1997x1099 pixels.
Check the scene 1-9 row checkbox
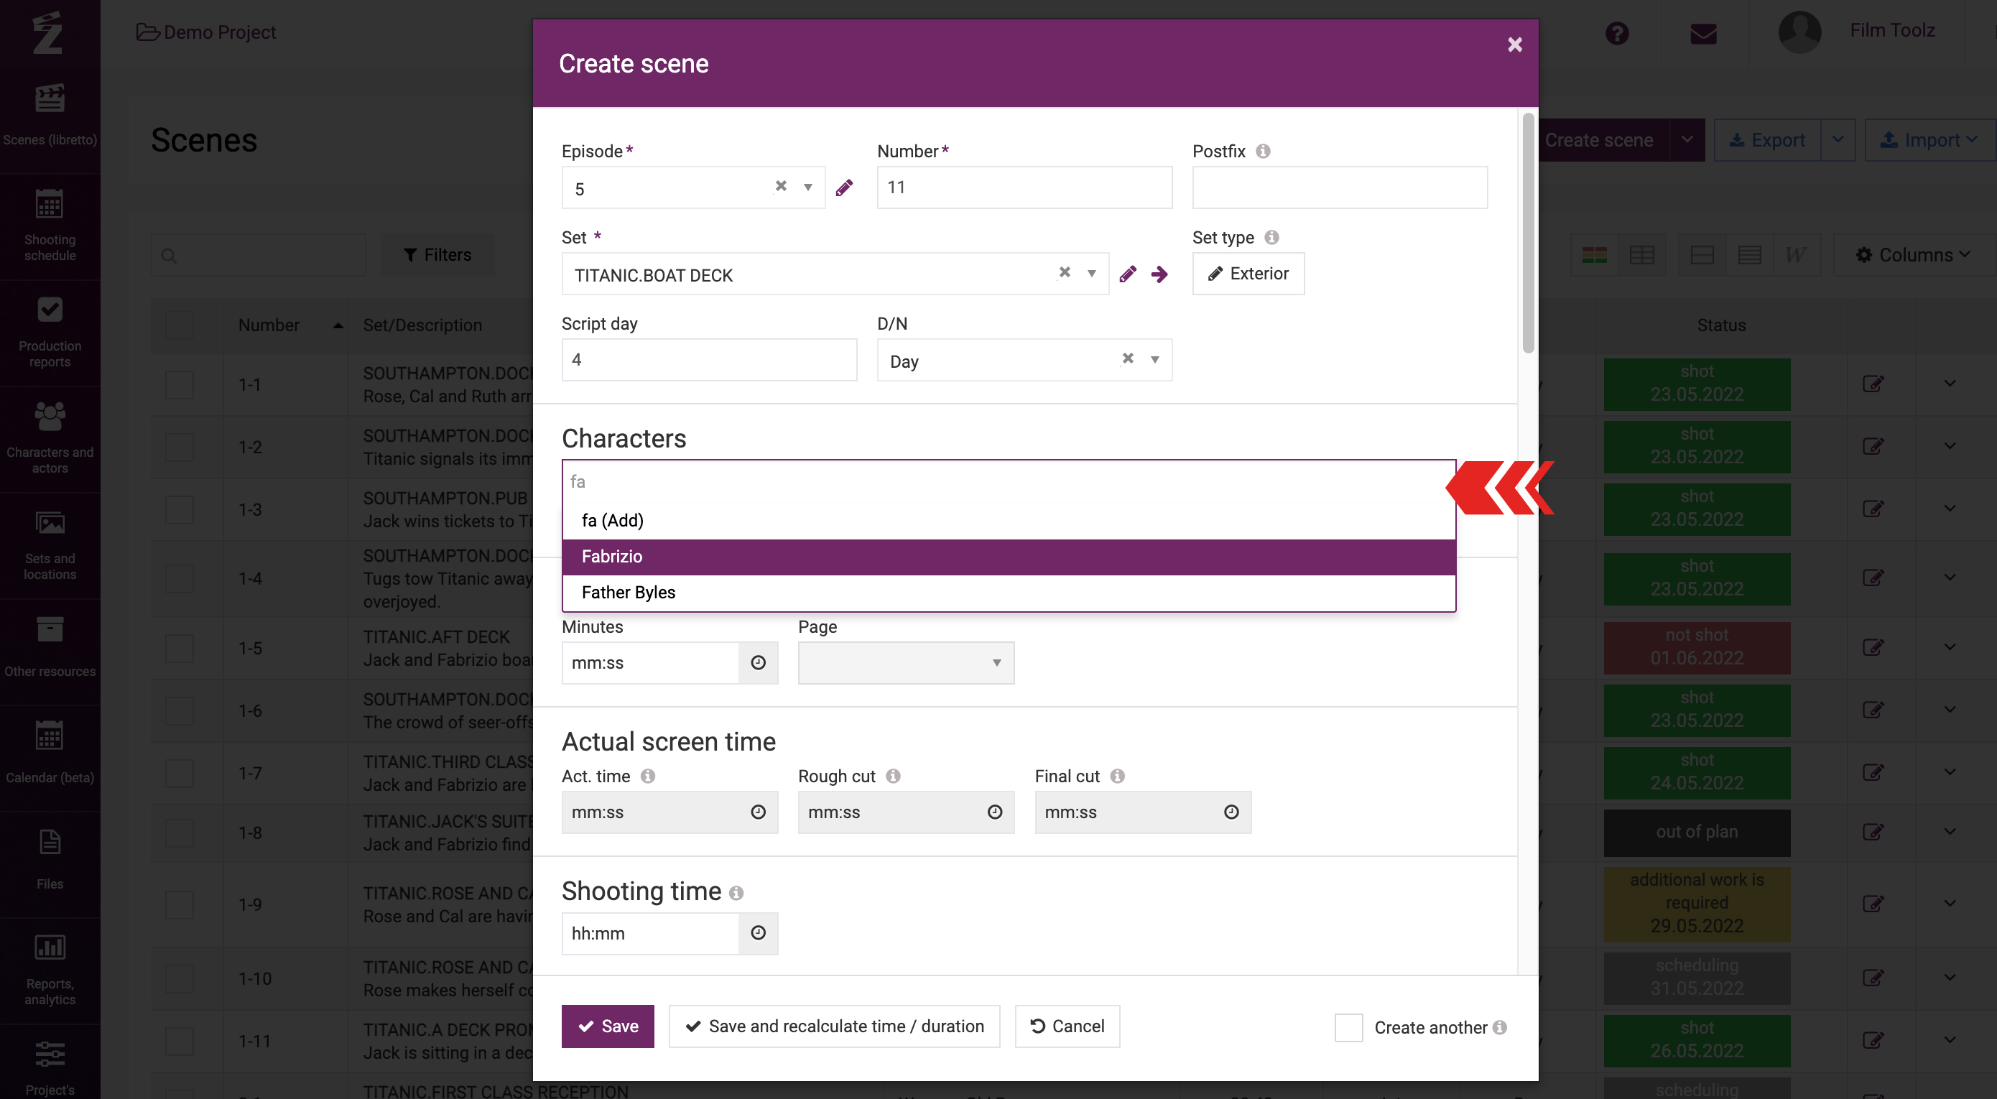[x=179, y=904]
